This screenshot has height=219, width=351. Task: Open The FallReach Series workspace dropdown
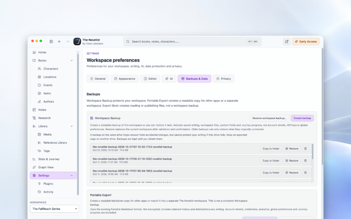(x=54, y=209)
